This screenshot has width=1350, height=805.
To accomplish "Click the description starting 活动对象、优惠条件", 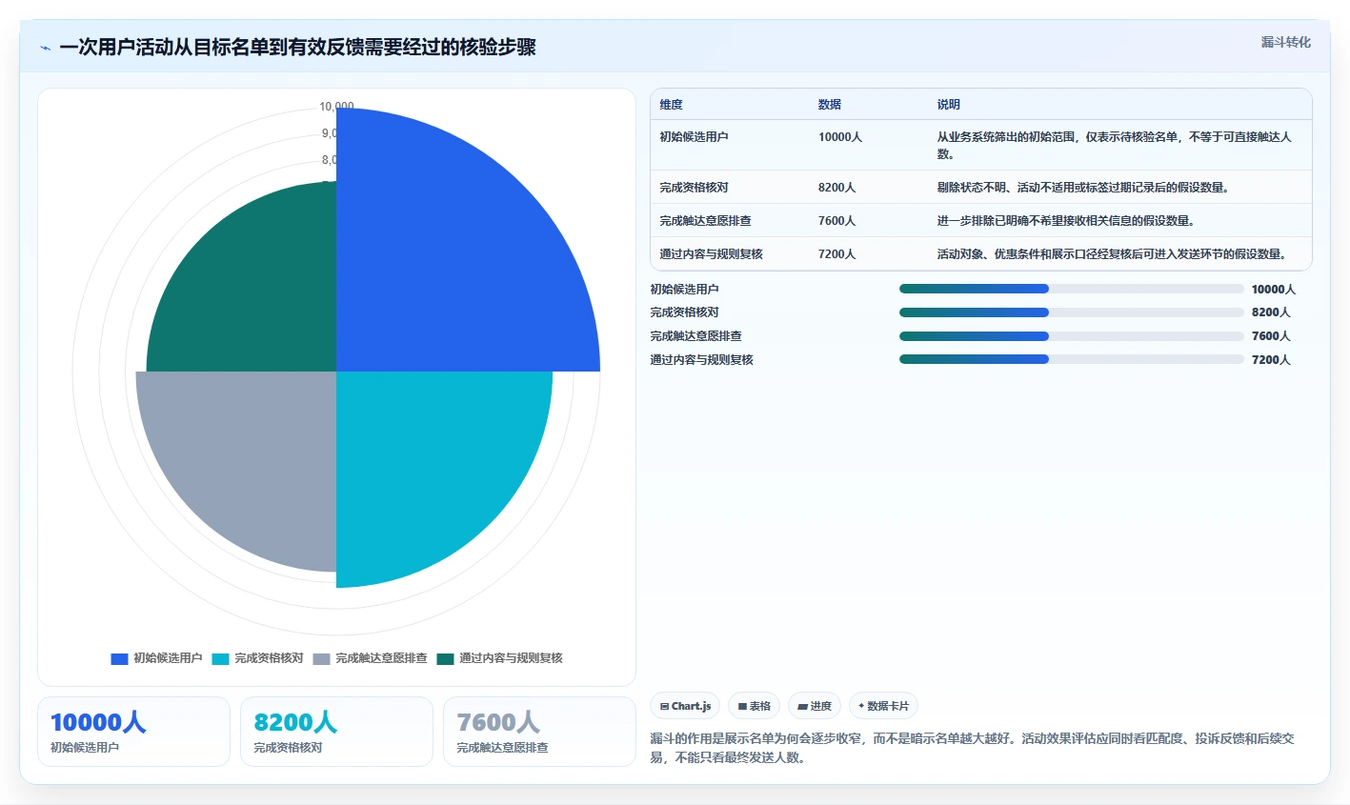I will tap(1112, 254).
